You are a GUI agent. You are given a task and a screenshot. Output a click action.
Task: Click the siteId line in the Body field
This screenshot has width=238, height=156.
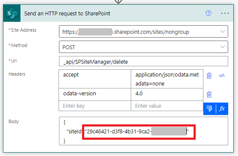click(127, 131)
